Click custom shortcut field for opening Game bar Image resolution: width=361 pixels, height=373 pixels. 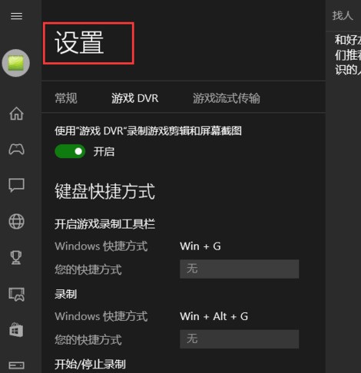pos(239,269)
